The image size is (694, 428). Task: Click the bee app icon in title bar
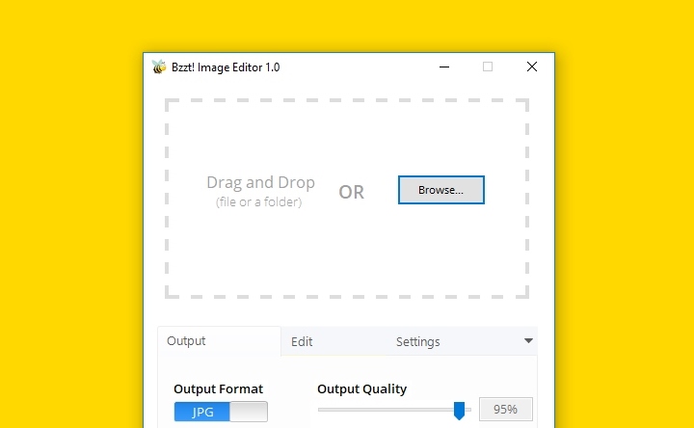click(x=159, y=67)
